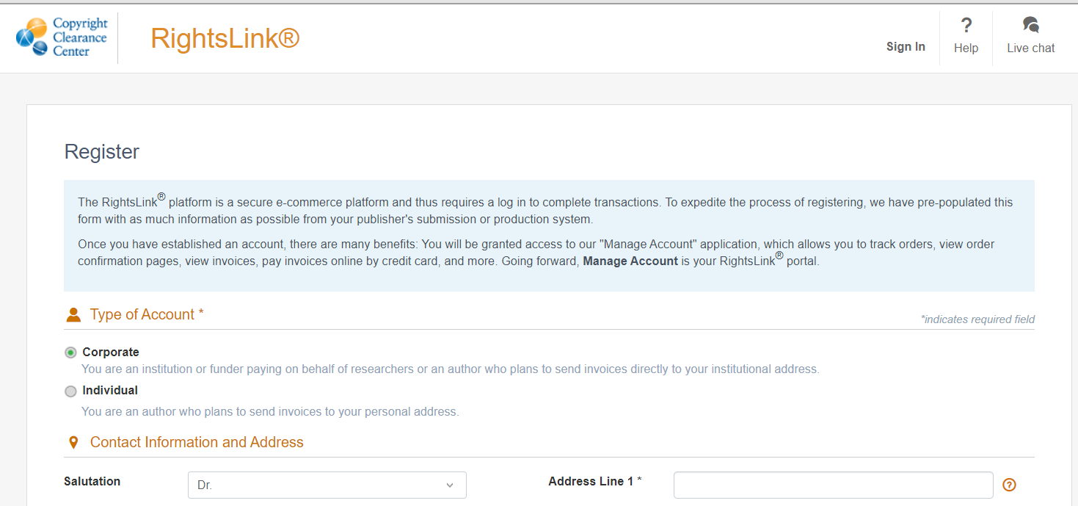The image size is (1078, 506).
Task: Open the Salutation dropdown
Action: pyautogui.click(x=327, y=485)
